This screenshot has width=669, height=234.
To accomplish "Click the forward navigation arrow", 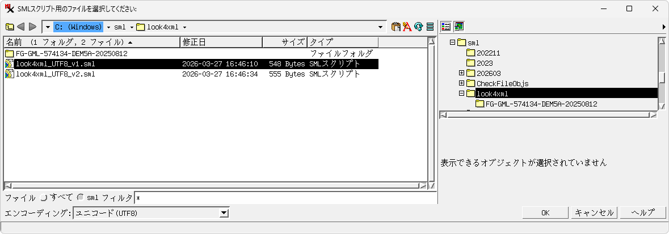I will 32,27.
